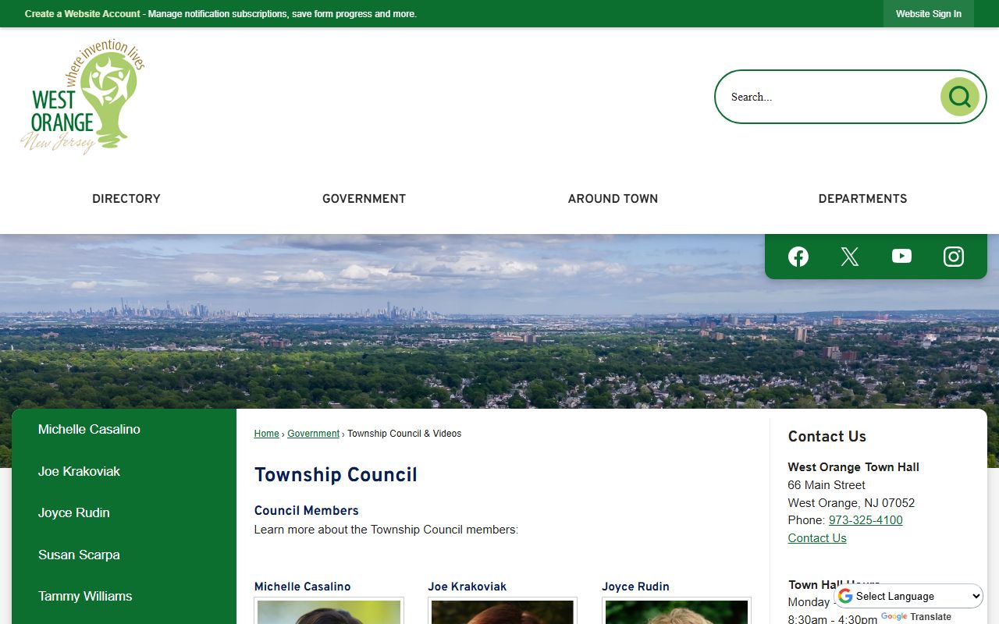Click the Contact Us panel heading

pos(827,437)
